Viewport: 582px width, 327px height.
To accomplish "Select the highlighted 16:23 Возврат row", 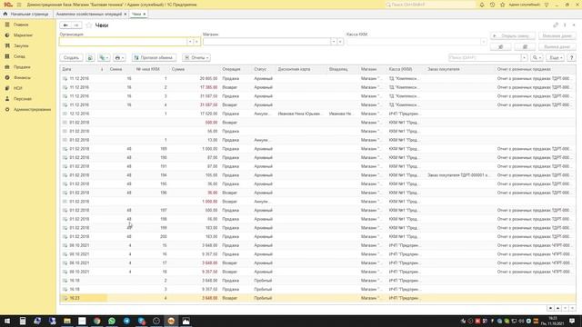I will (317, 298).
